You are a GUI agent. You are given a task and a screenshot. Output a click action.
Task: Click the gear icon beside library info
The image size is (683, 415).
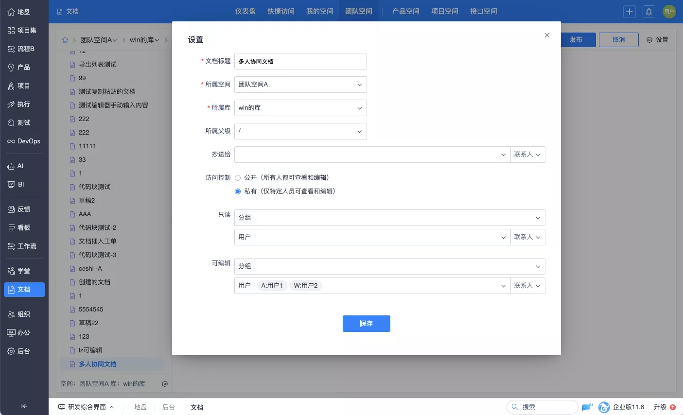[165, 384]
